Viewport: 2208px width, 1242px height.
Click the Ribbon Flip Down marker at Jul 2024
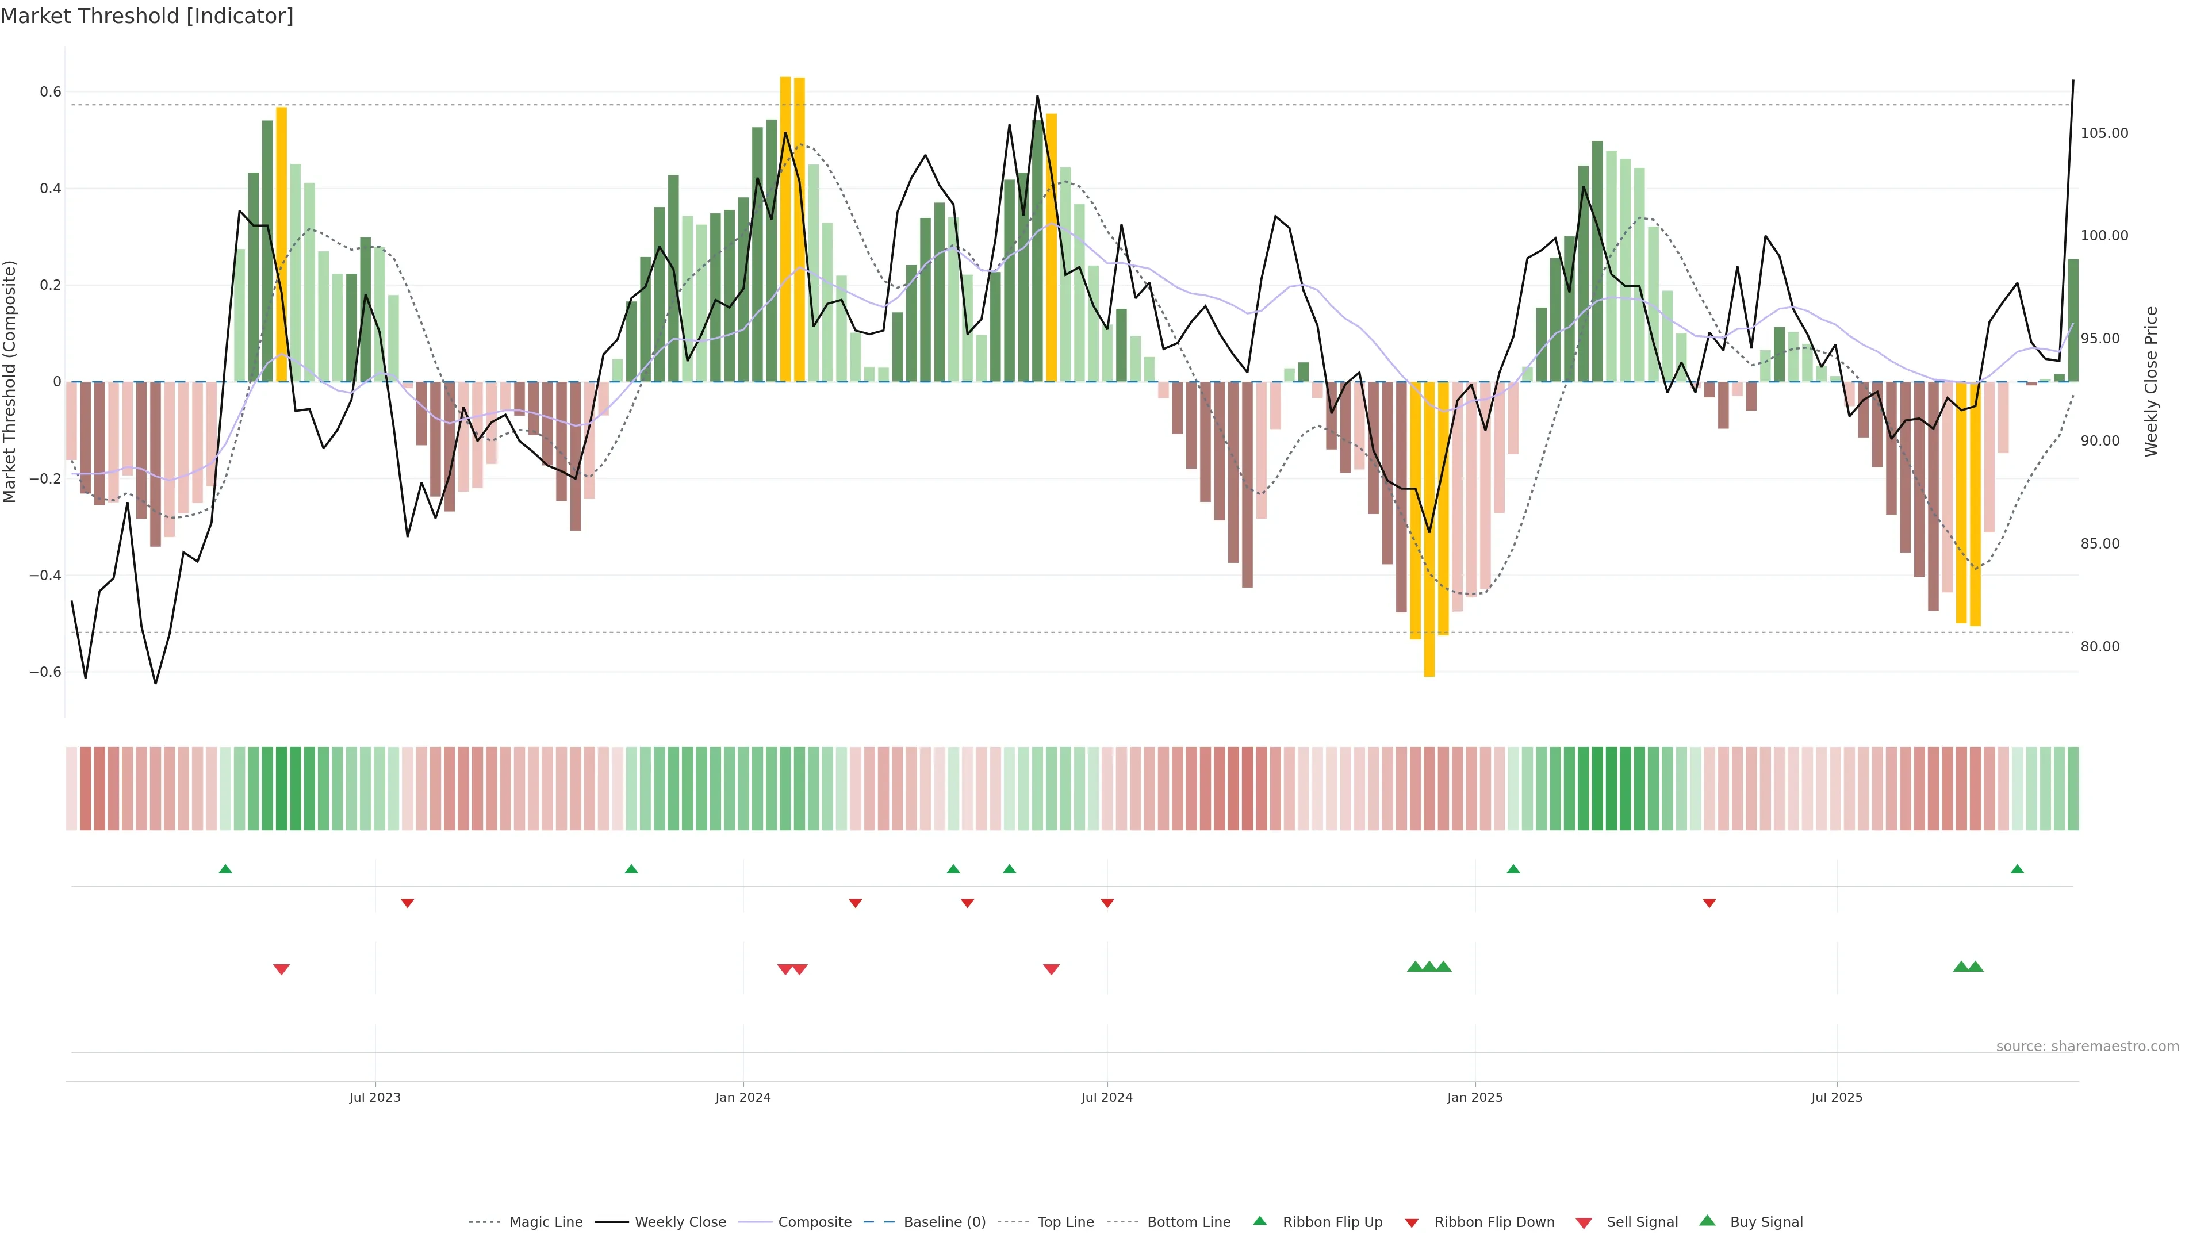[1107, 903]
